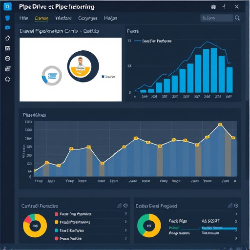Select the yellow legend row label

tap(75, 222)
